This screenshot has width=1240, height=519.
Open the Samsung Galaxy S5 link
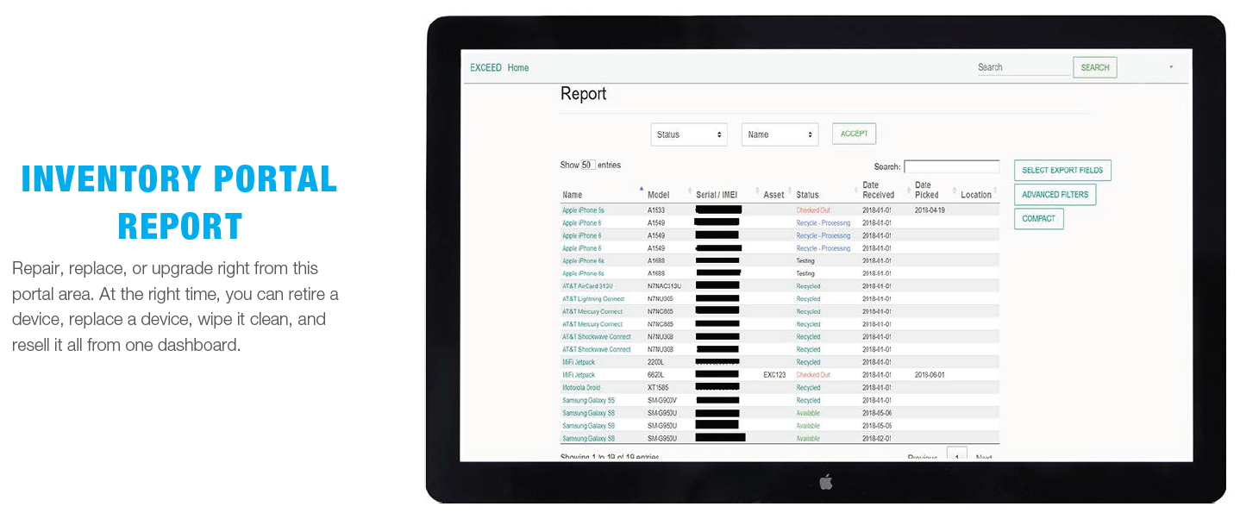point(588,401)
